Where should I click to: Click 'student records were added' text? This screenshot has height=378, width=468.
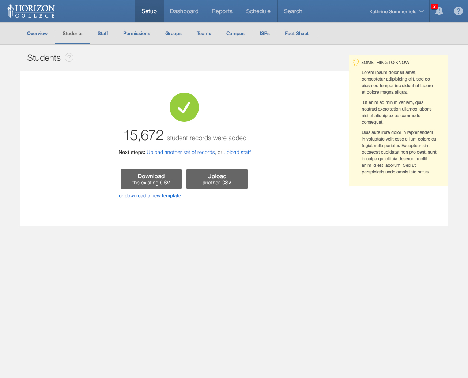[x=207, y=138]
